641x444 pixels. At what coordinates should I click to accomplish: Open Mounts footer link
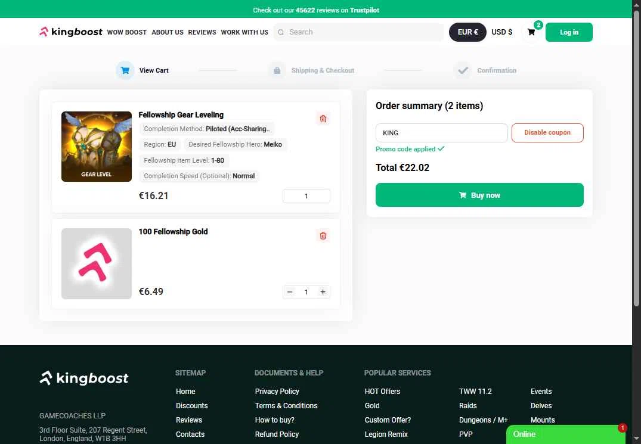coord(543,420)
